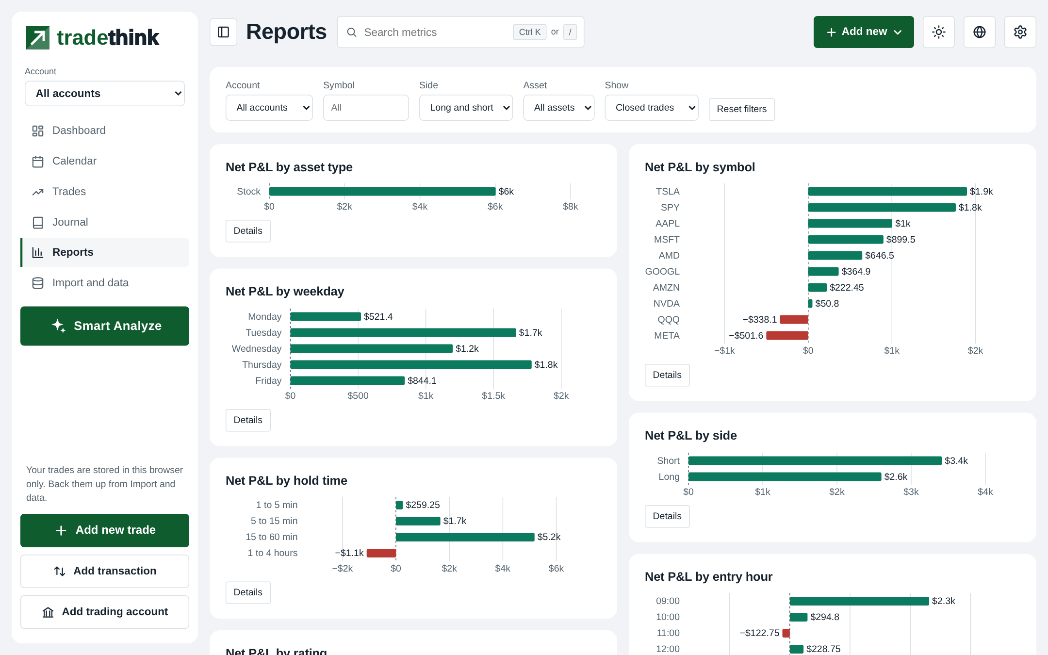Click Add transaction button
Viewport: 1048px width, 655px height.
[x=105, y=571]
